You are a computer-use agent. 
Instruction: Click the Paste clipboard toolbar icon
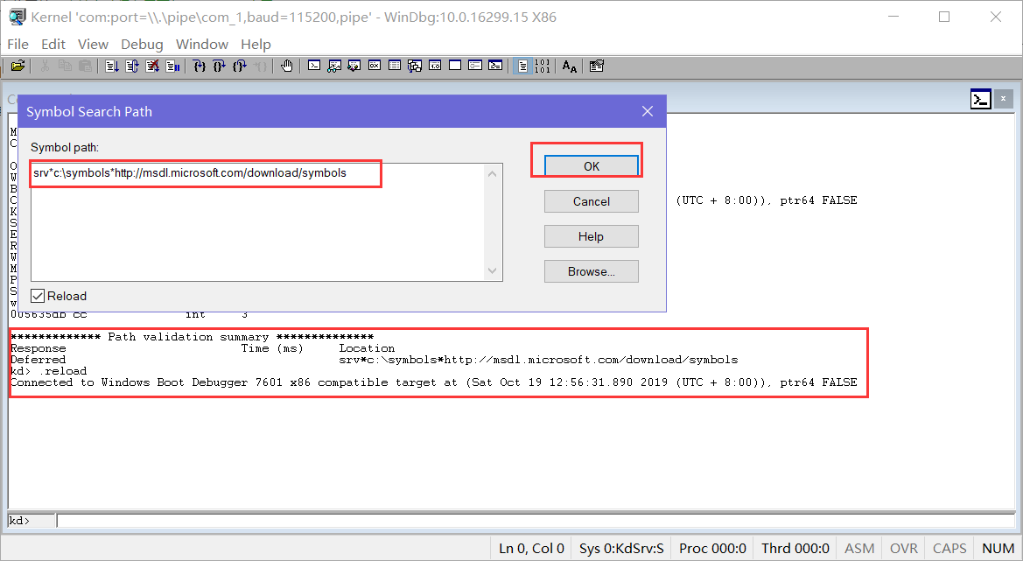coord(86,66)
